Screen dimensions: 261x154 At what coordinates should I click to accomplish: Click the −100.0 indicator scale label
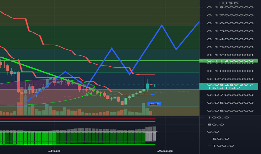(x=221, y=146)
